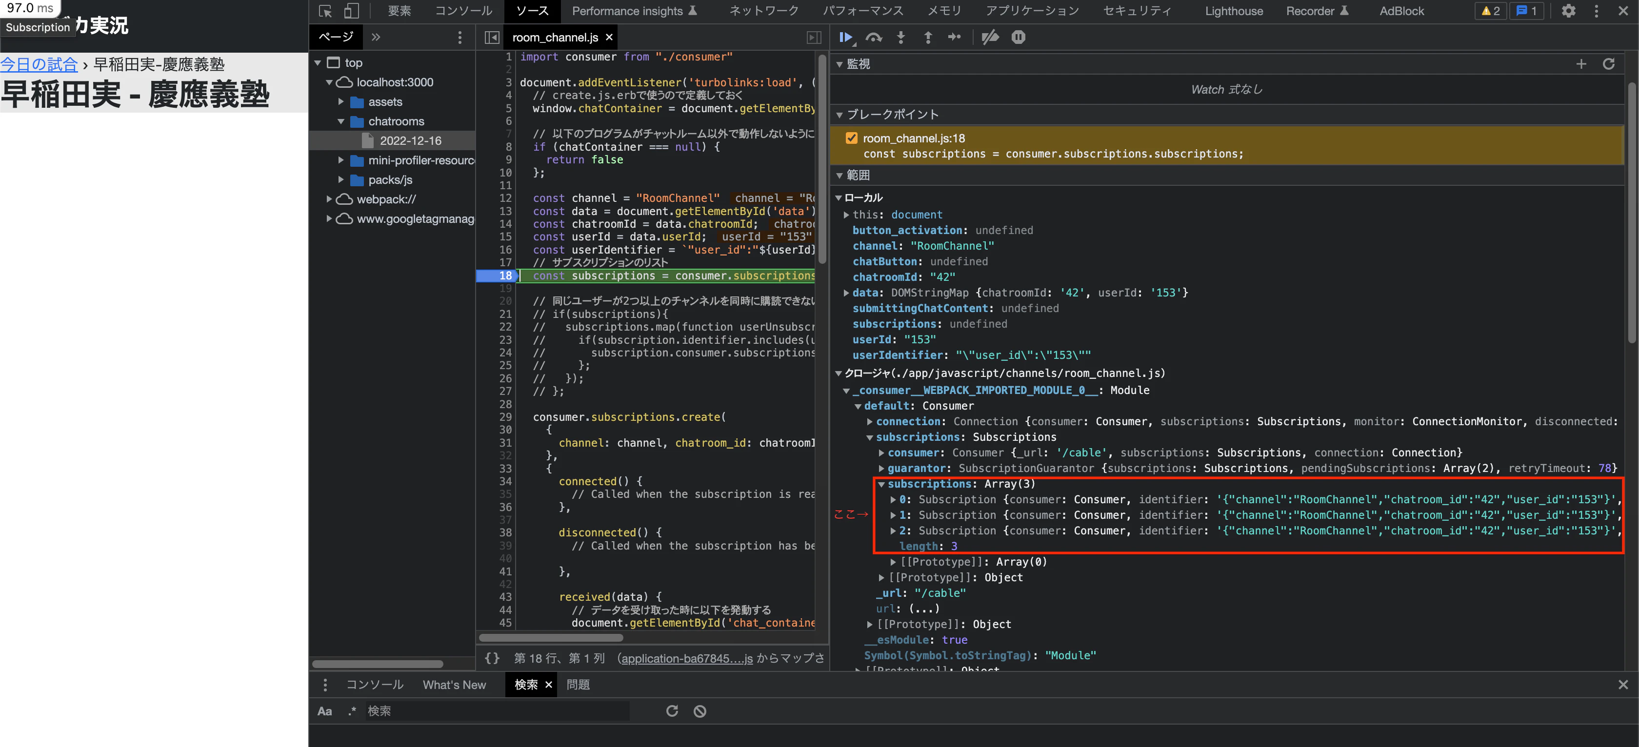Toggle the regular expression search option
Viewport: 1639px width, 747px height.
(352, 711)
